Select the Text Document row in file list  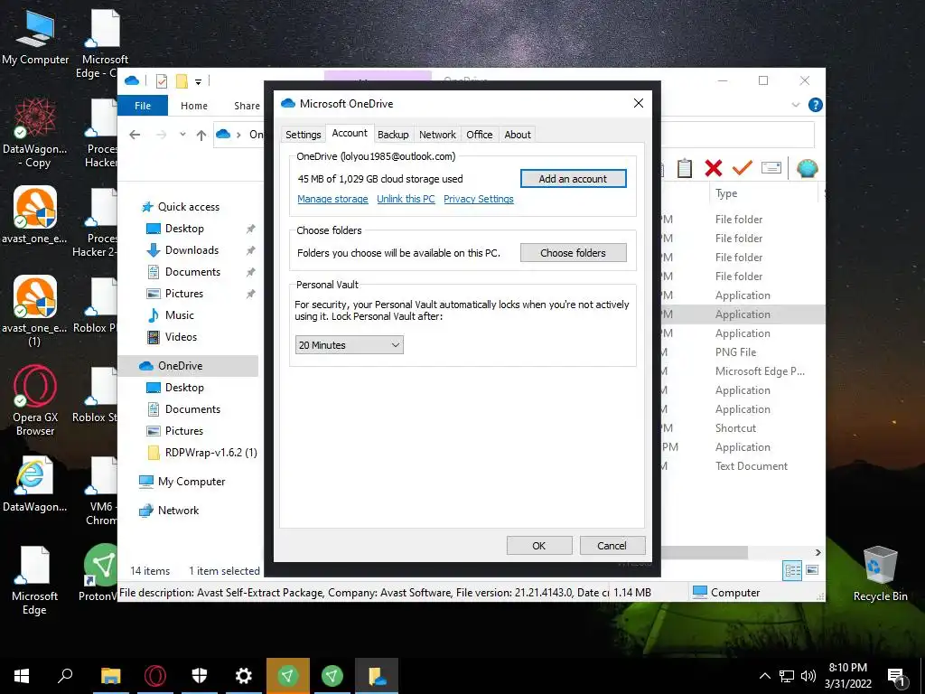751,466
